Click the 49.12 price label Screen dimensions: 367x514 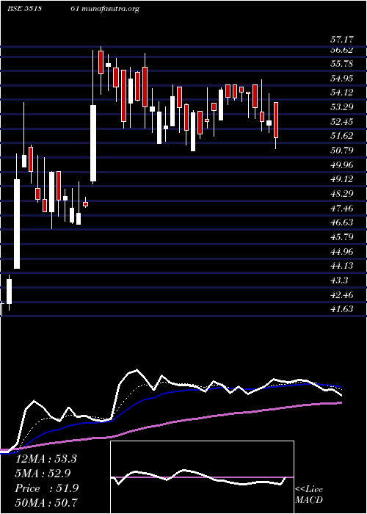[x=342, y=179]
